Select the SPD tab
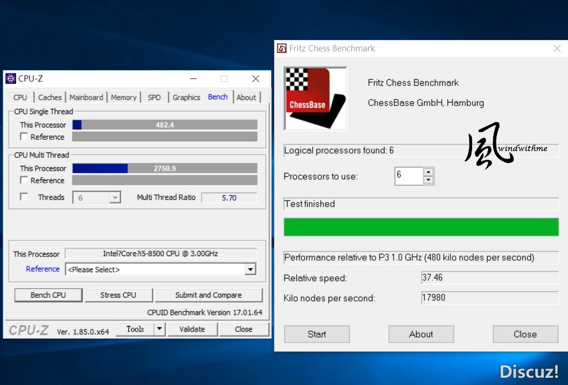The height and width of the screenshot is (385, 568). pyautogui.click(x=154, y=98)
